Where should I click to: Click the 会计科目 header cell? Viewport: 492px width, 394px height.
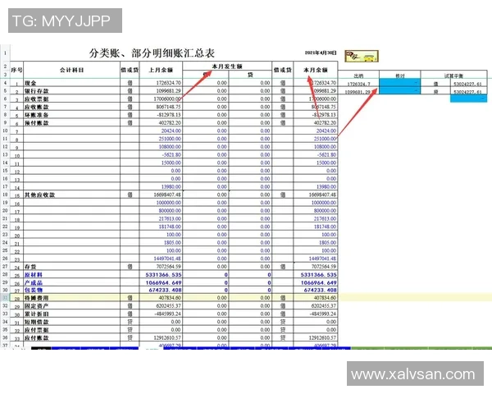tap(72, 70)
